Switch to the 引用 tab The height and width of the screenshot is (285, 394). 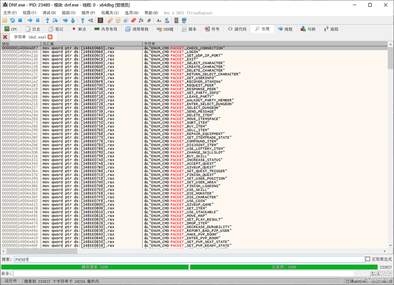coord(262,29)
